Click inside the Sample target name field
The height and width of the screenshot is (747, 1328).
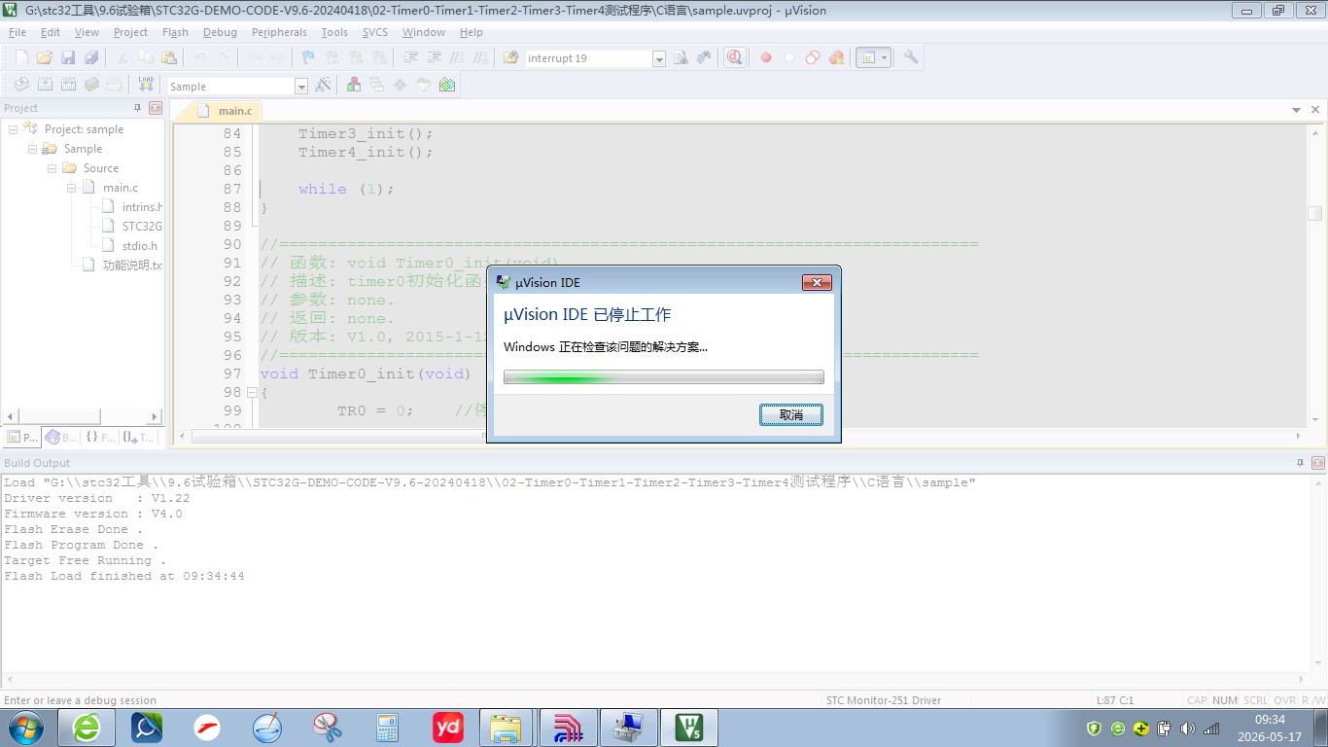230,87
